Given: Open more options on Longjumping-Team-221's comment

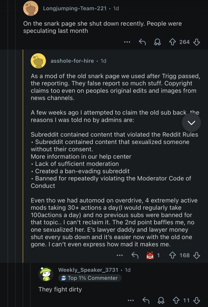Looking at the screenshot, I should pos(127,42).
